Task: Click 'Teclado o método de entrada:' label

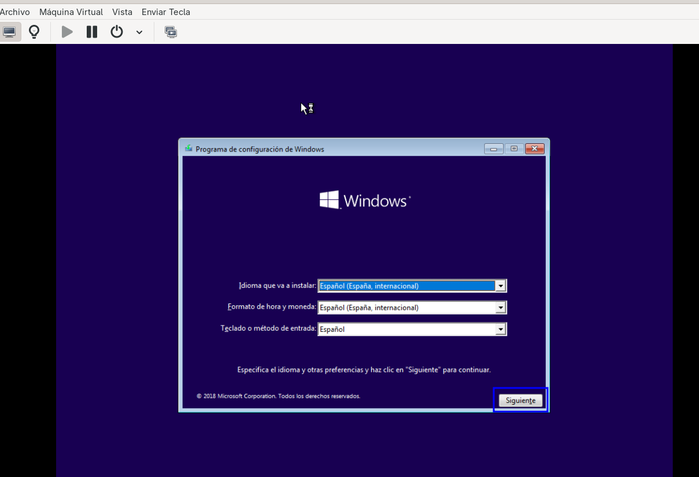Action: click(268, 328)
